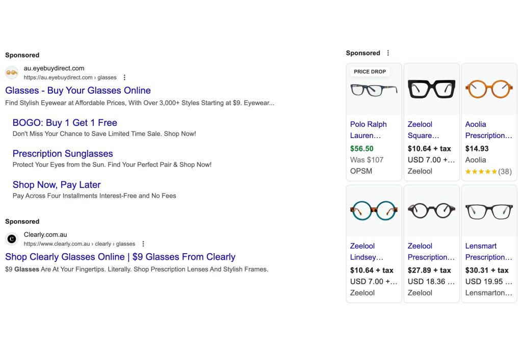Viewport: 522px width, 351px height.
Task: Click the Polo Ralph Lauren glasses image
Action: (x=374, y=90)
